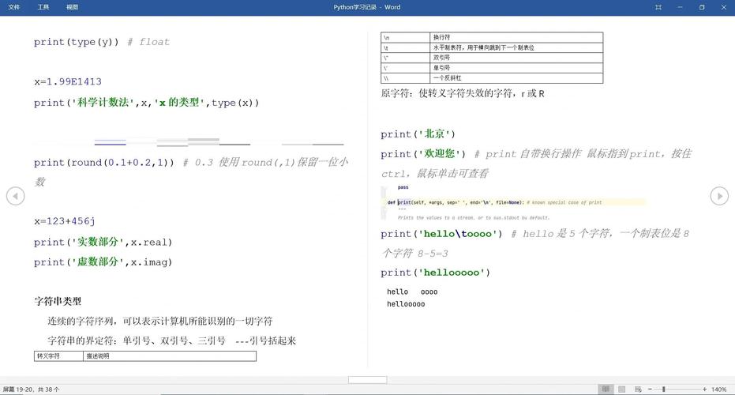
Task: Click the title Python学习记录 - Word
Action: pos(367,7)
